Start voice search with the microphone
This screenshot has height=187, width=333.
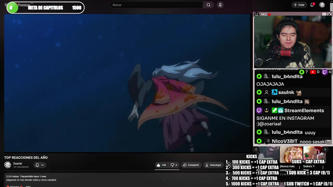(x=220, y=5)
